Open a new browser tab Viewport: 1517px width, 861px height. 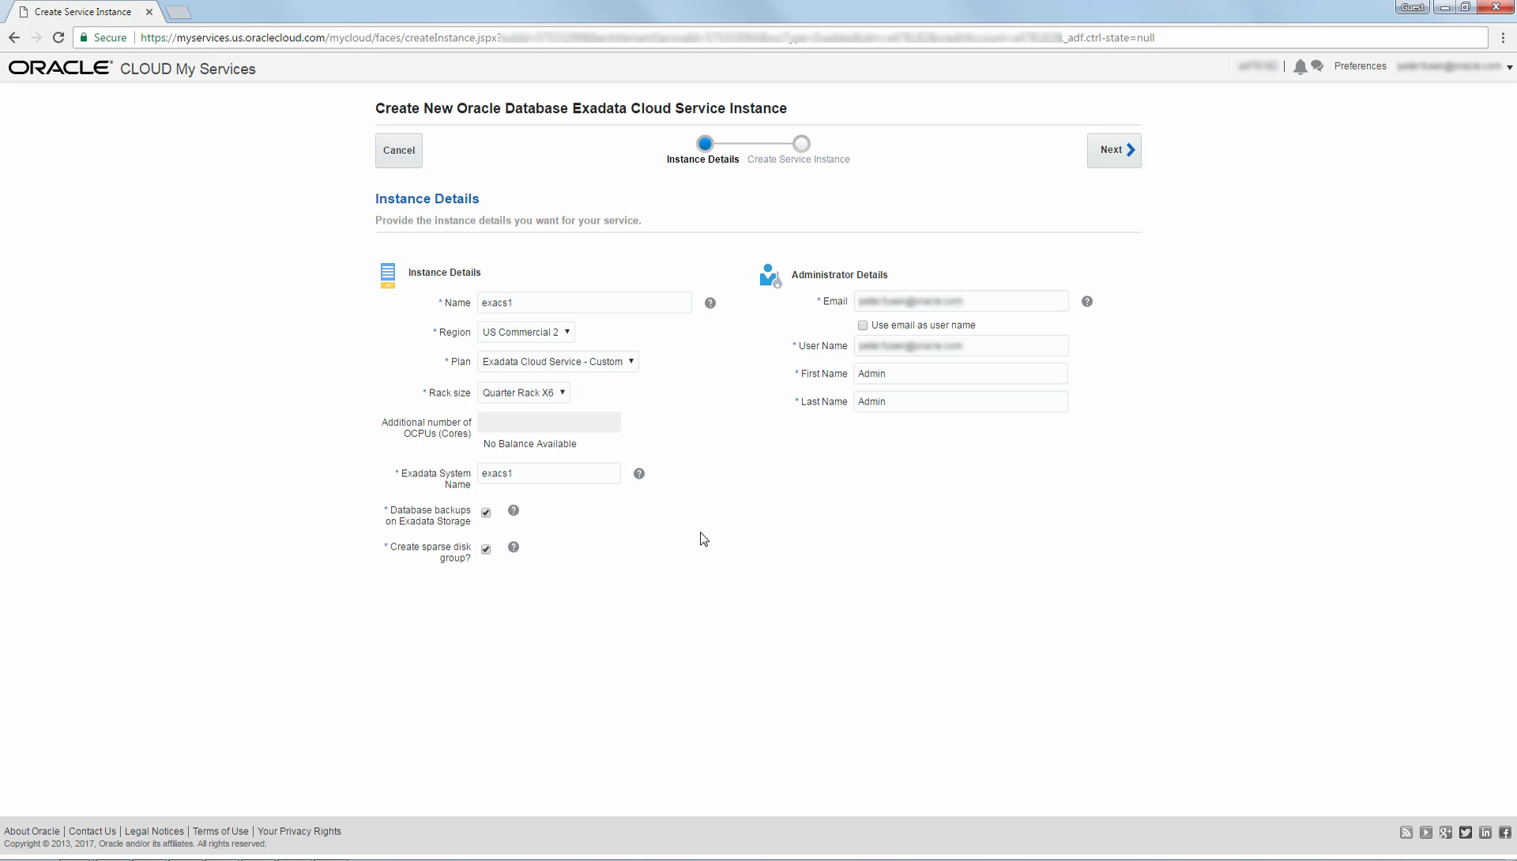pos(179,12)
